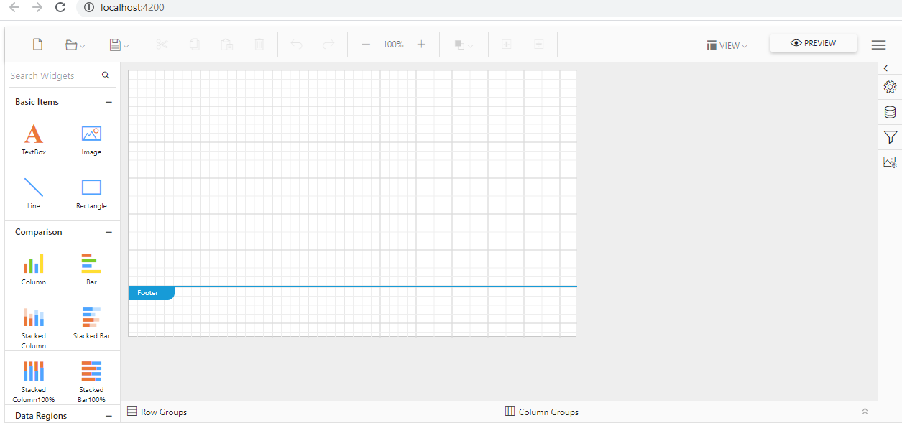Select the Stacked Bar chart widget
This screenshot has width=902, height=423.
point(91,324)
